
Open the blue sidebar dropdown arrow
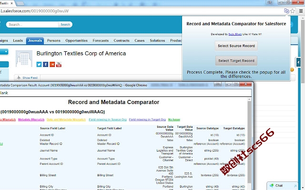[6, 52]
